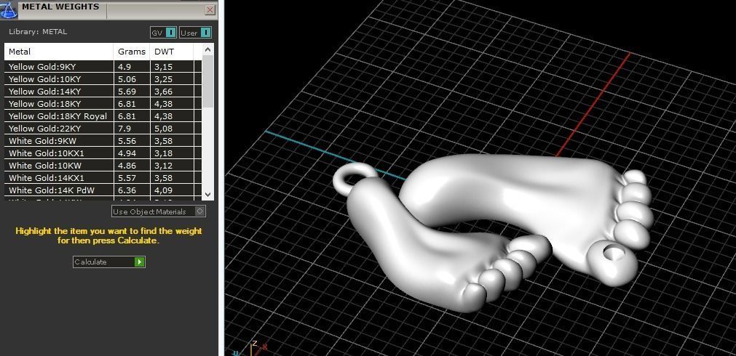The height and width of the screenshot is (356, 736).
Task: Click the 5,08 DWT value
Action: tap(163, 129)
